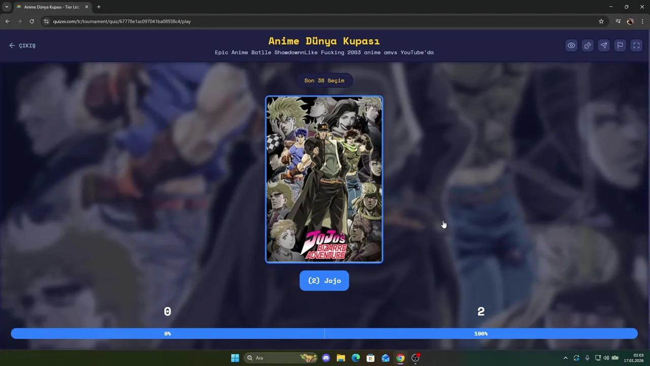Click the microphone tray icon
This screenshot has width=650, height=366.
[587, 358]
